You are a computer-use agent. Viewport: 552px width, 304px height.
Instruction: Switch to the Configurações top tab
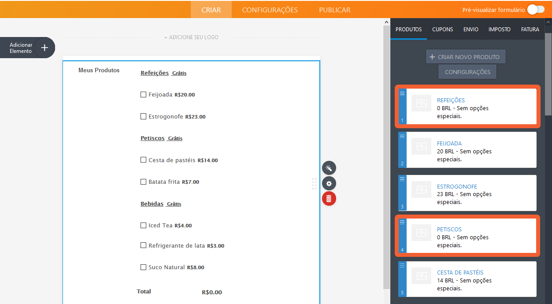[x=270, y=10]
